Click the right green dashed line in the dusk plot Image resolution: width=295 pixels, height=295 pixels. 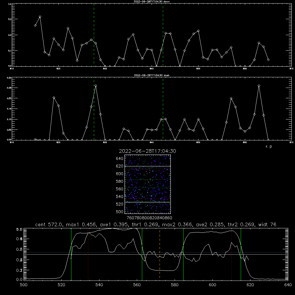163,109
